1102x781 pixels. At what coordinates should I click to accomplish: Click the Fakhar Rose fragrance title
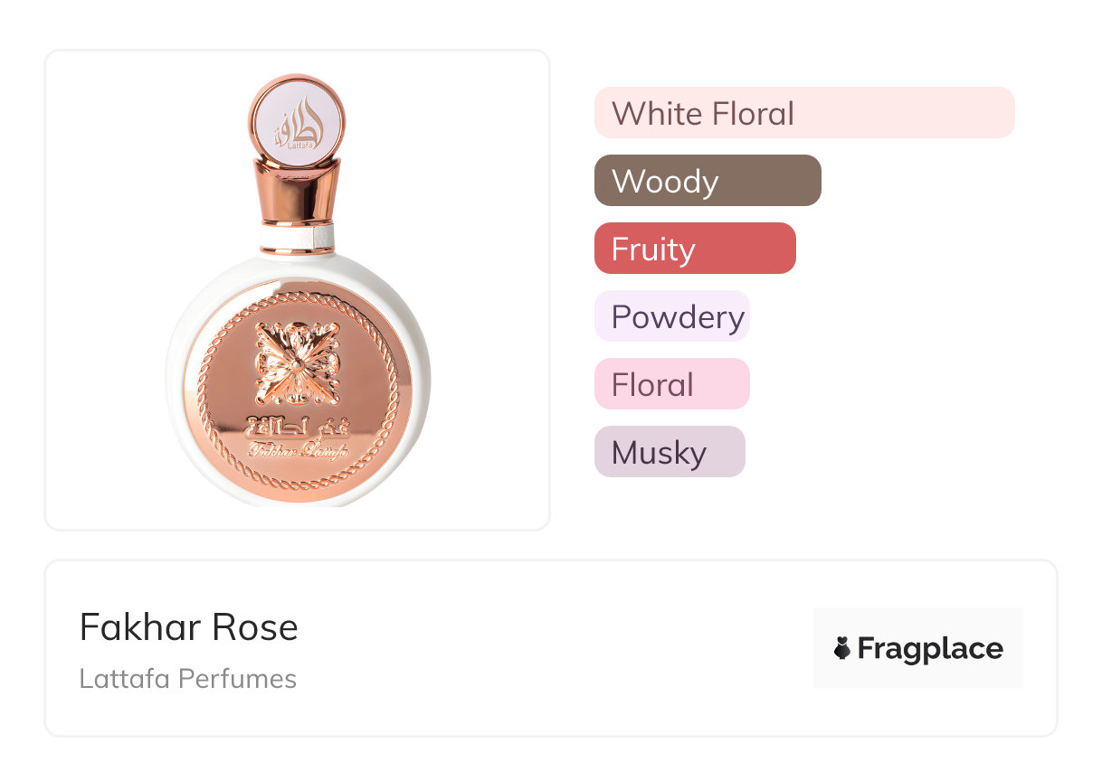pyautogui.click(x=188, y=627)
